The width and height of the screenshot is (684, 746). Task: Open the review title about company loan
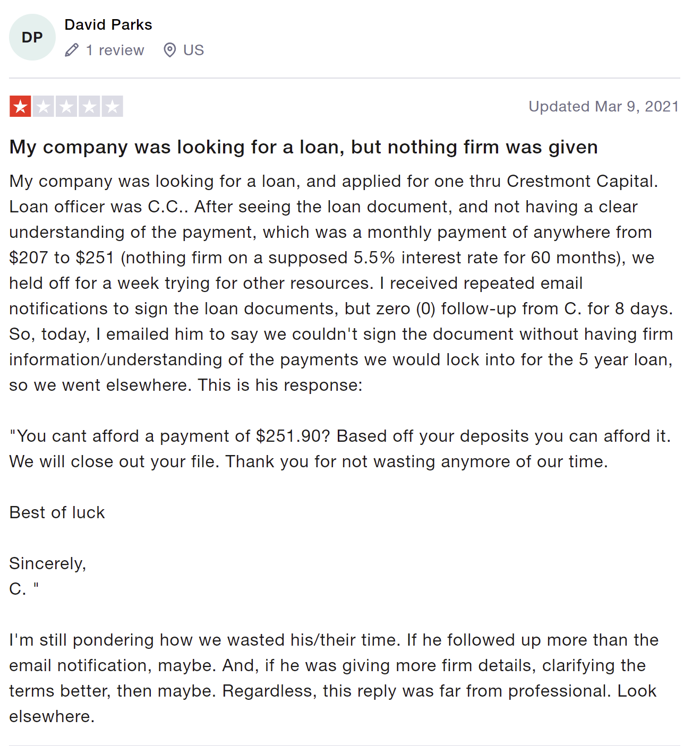point(304,147)
